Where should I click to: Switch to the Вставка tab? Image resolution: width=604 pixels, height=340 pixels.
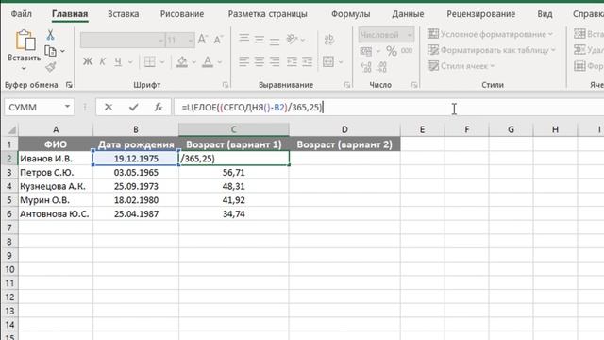[x=124, y=14]
